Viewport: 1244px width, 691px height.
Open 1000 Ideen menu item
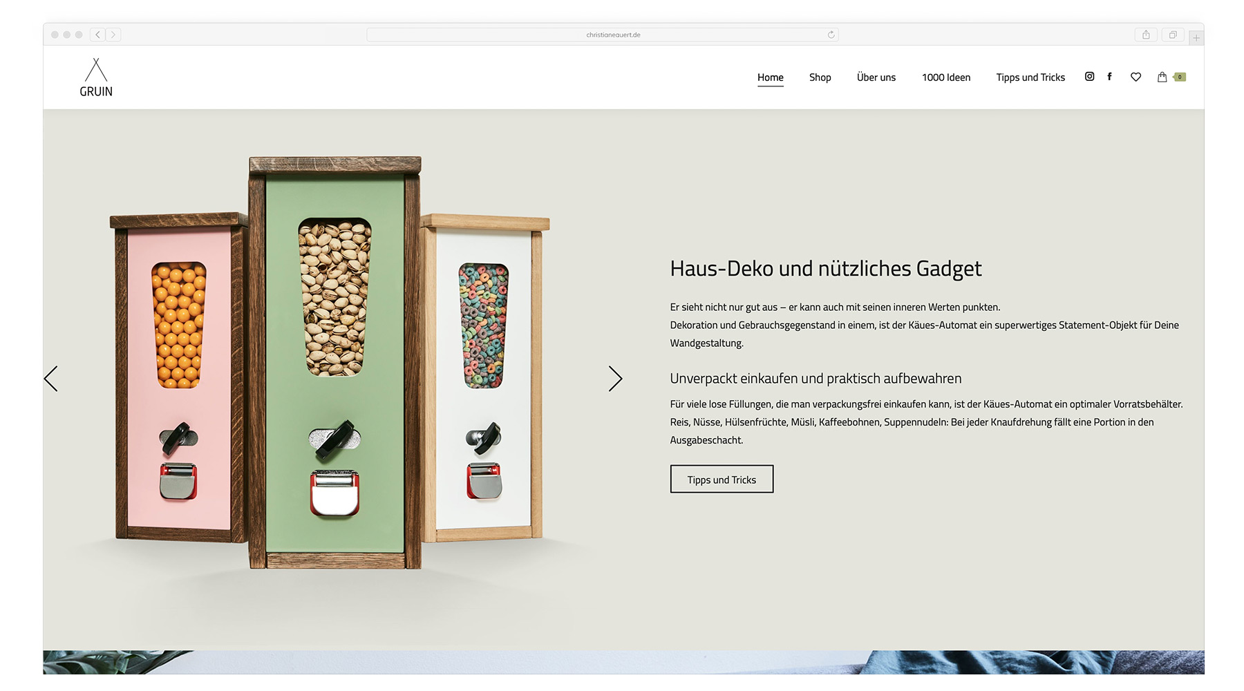tap(946, 77)
